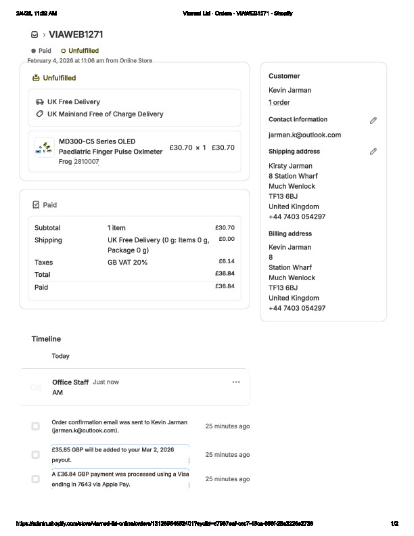Select the checkbox beside the £35.85 payout event
Screen dimensions: 414x536
tap(36, 455)
